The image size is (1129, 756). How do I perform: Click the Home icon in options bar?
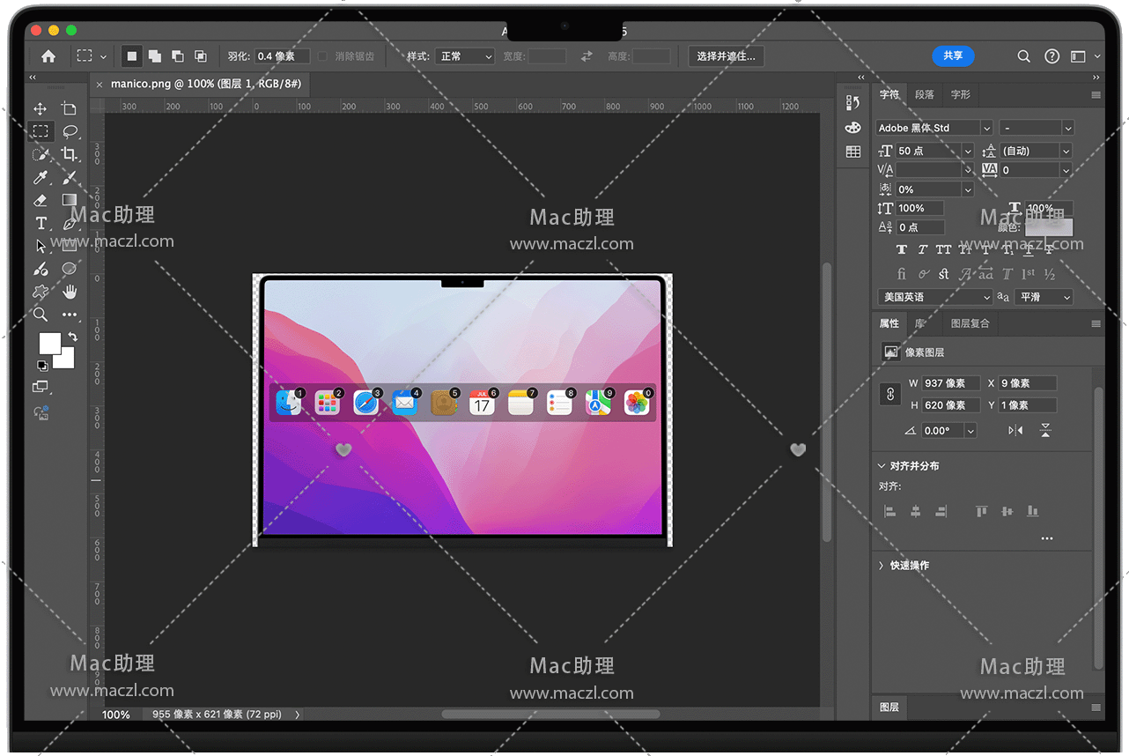click(x=48, y=56)
